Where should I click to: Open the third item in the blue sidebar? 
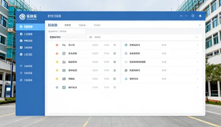pos(26,41)
